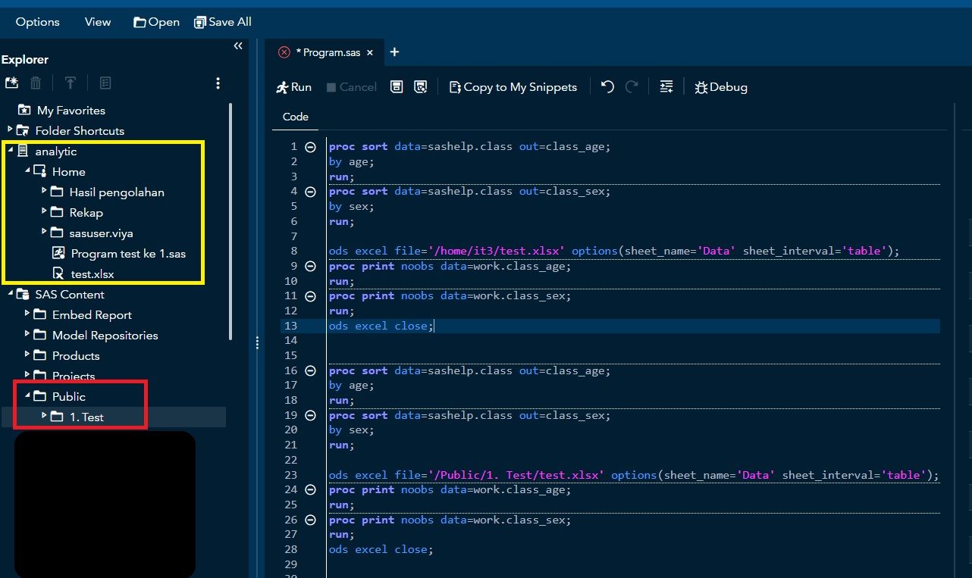The height and width of the screenshot is (578, 972).
Task: Click the Format code icon
Action: [666, 87]
